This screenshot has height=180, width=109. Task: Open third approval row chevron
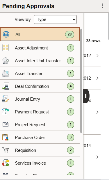coord(97,112)
